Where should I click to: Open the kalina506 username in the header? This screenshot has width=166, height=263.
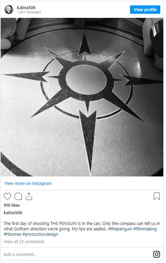[x=26, y=7]
